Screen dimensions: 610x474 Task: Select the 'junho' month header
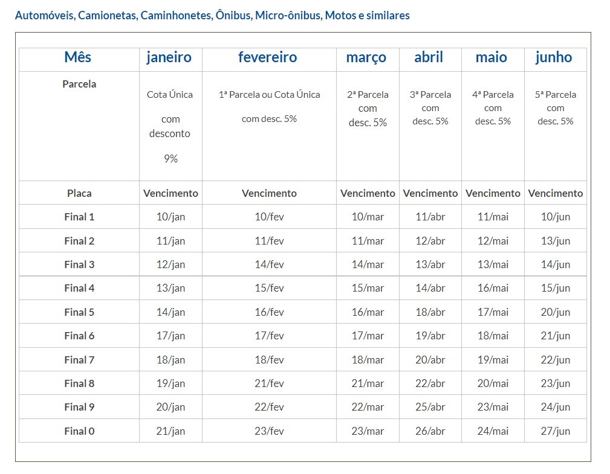[554, 57]
